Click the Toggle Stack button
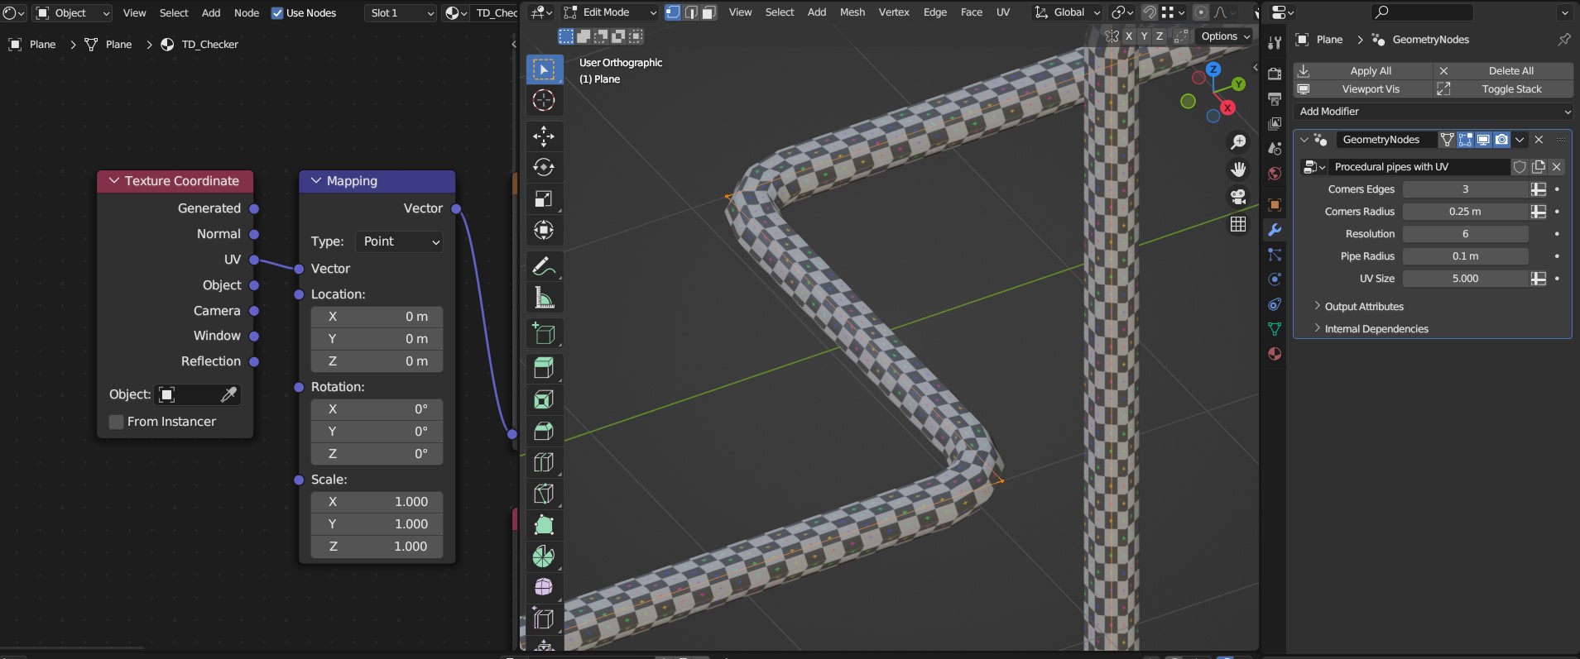This screenshot has height=659, width=1580. pos(1510,89)
